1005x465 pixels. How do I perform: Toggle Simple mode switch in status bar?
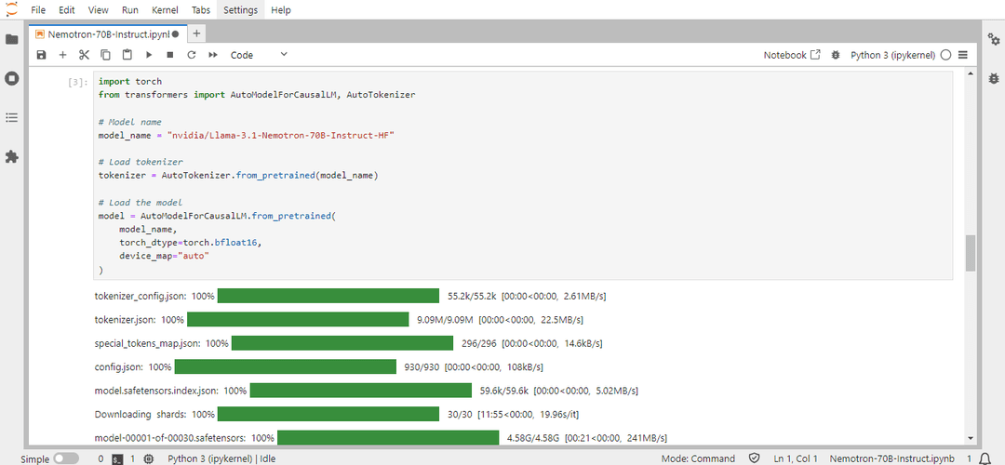[x=66, y=458]
